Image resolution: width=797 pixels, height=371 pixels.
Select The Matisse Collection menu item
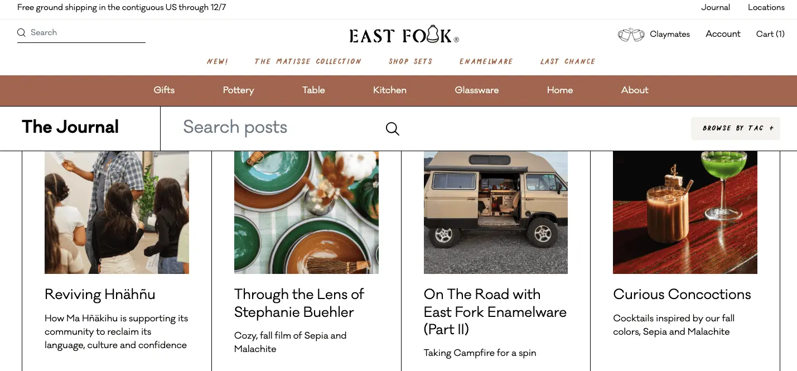pos(308,61)
